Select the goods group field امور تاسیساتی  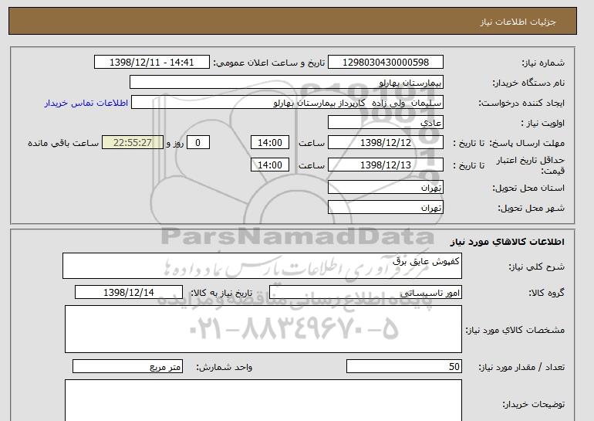(366, 293)
